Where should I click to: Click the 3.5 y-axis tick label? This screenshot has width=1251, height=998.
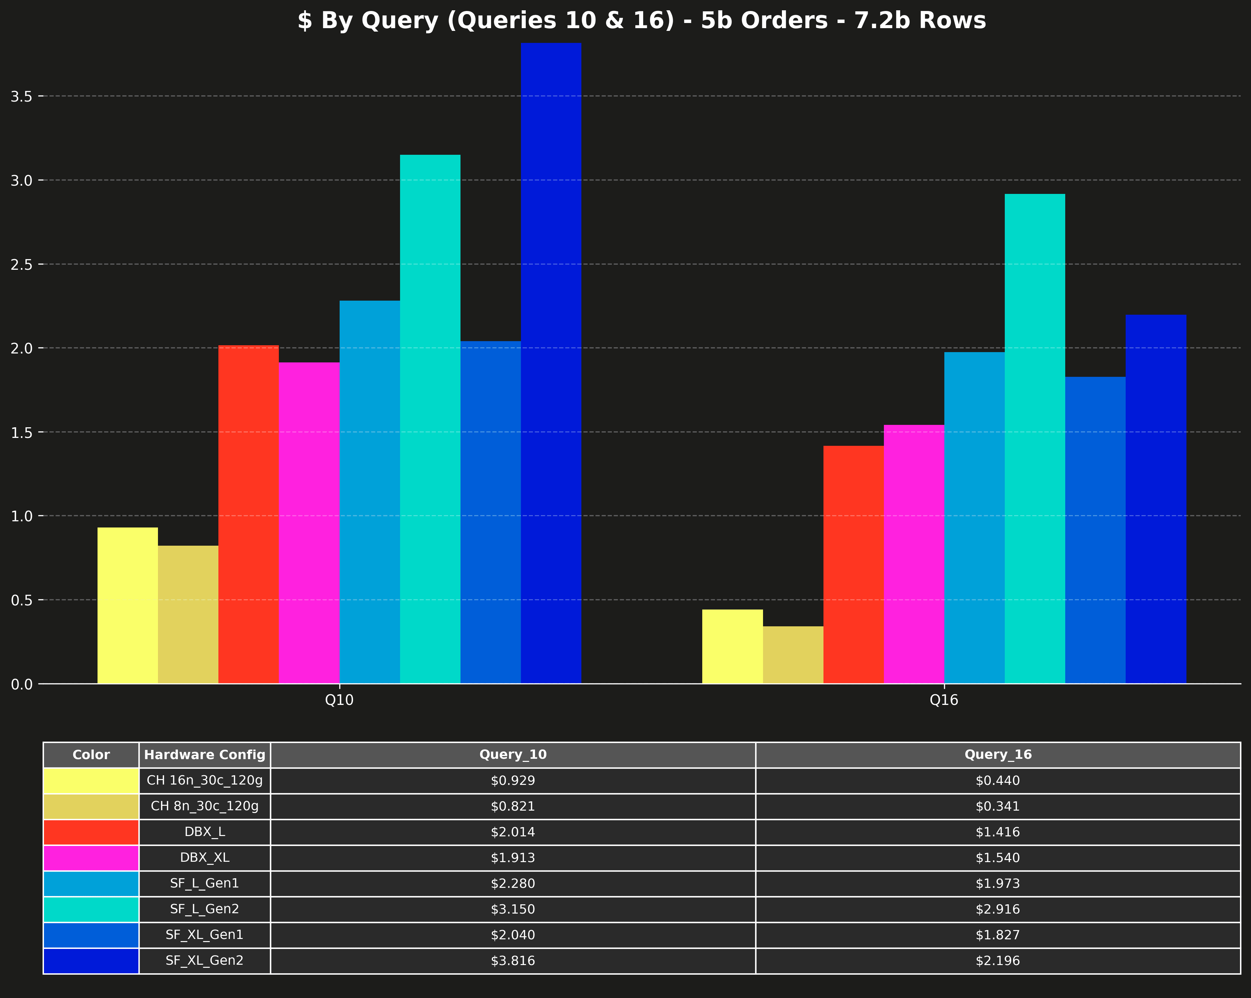point(21,97)
